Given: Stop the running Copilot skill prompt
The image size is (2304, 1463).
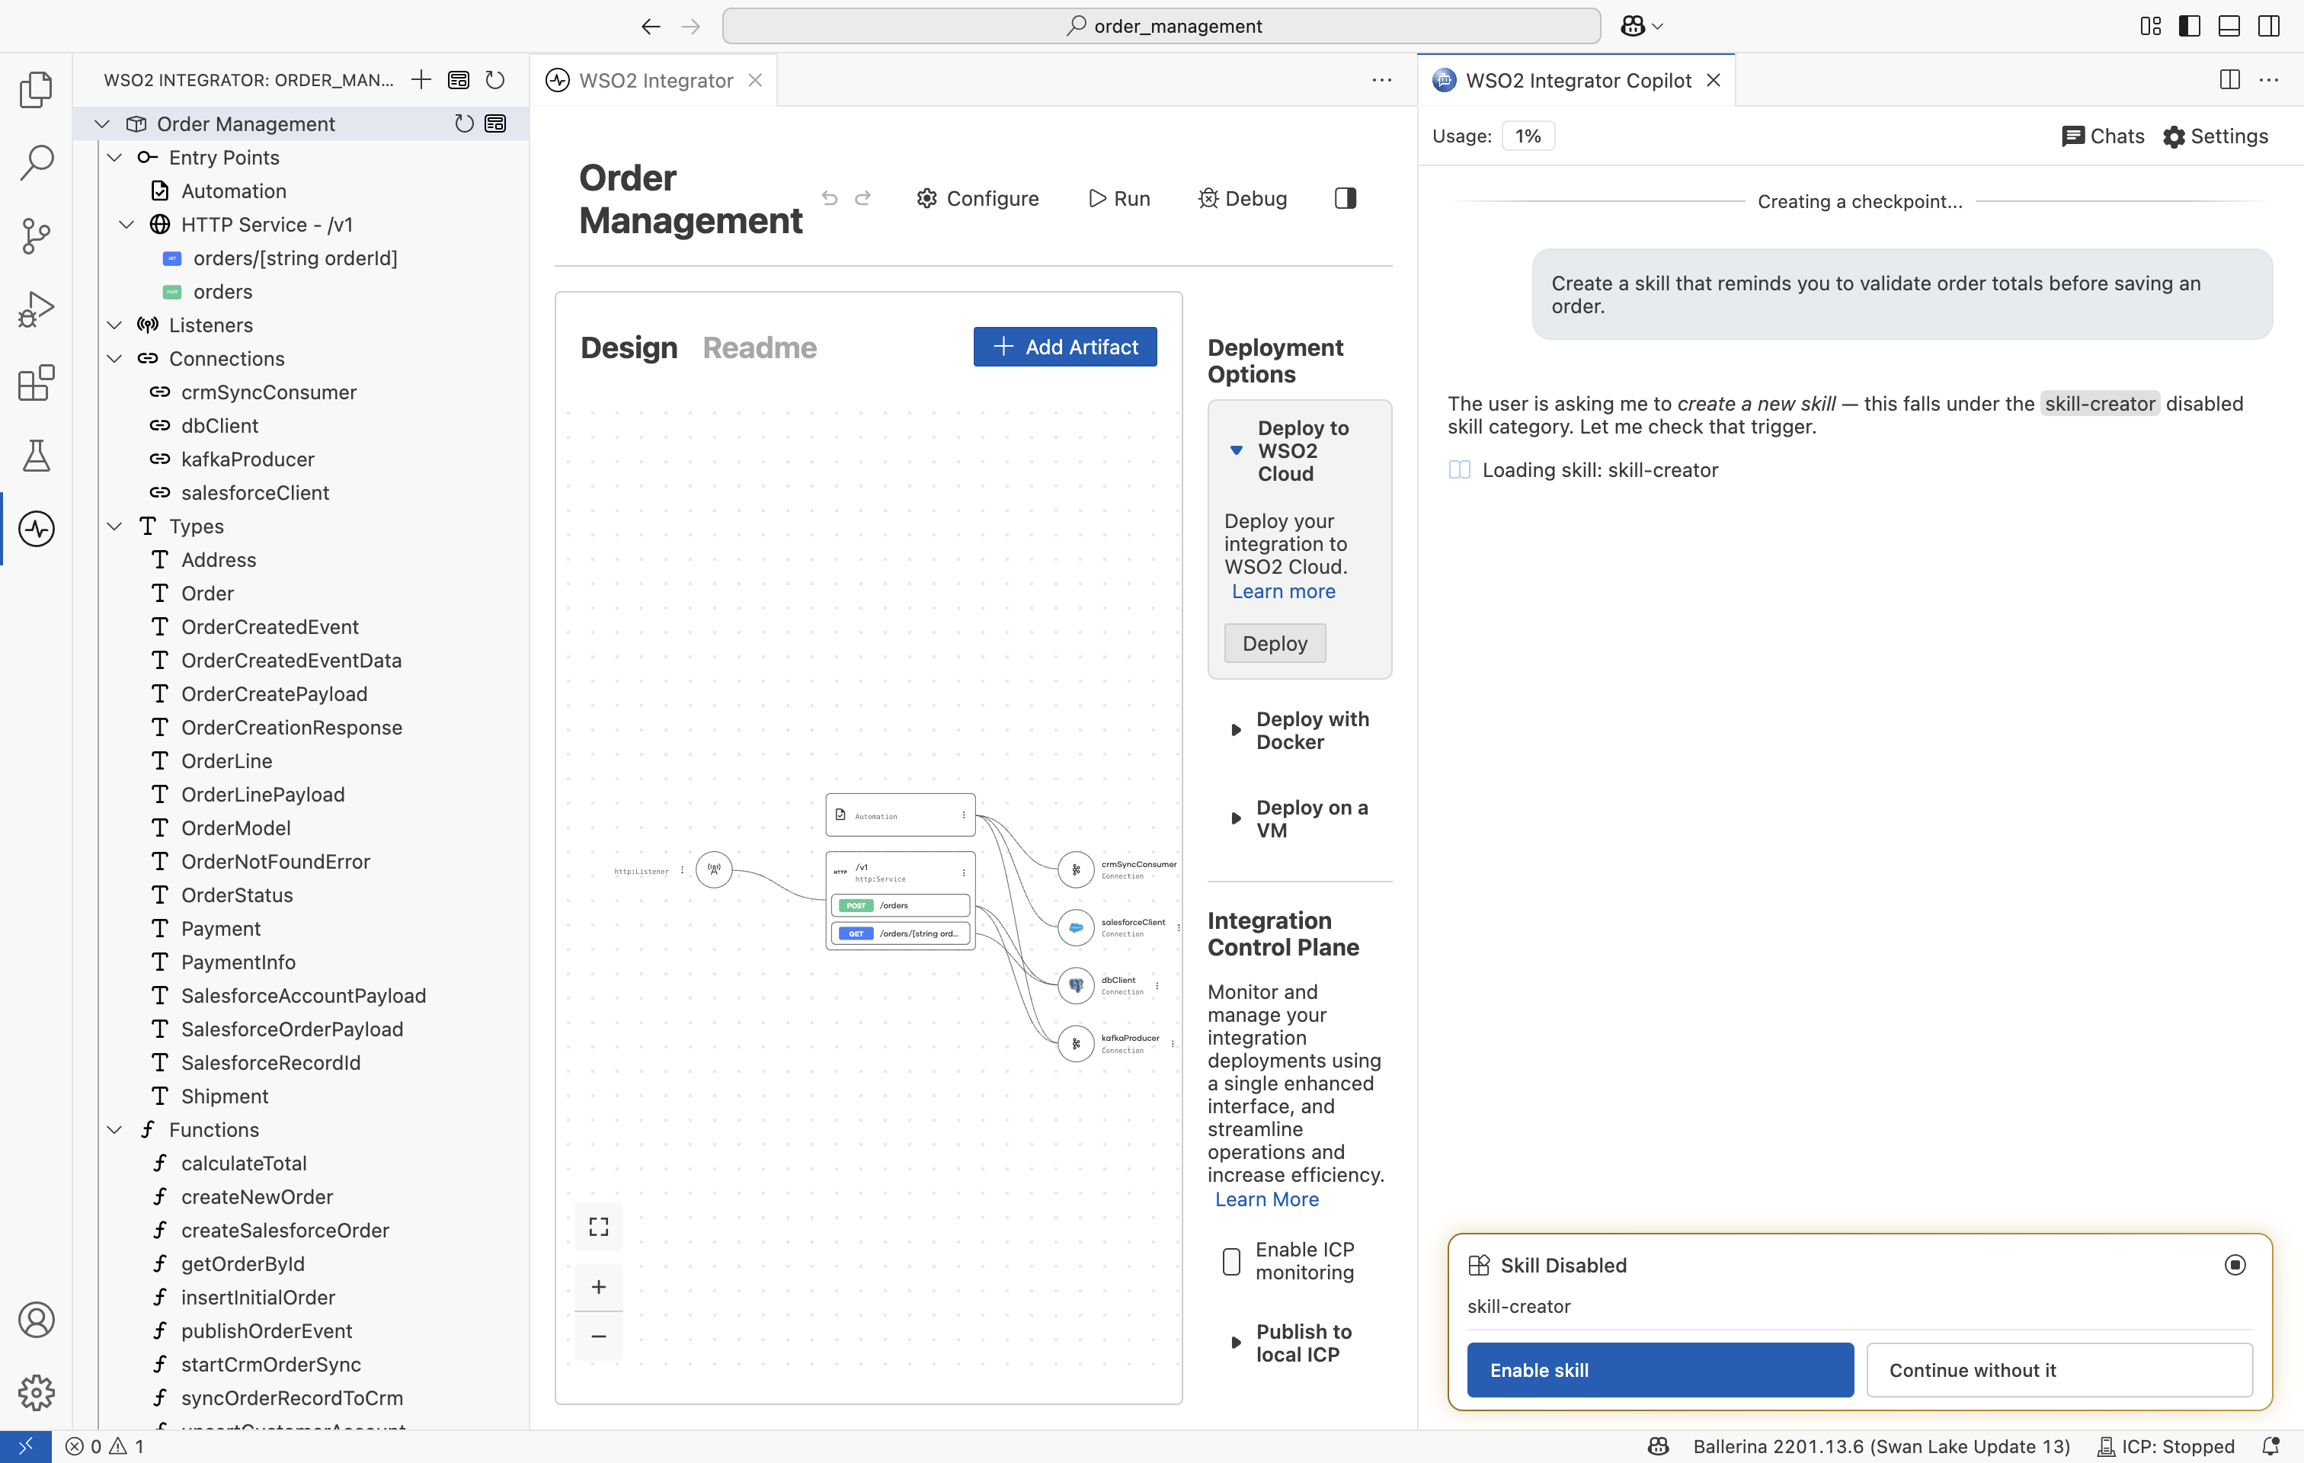Looking at the screenshot, I should click(2234, 1265).
